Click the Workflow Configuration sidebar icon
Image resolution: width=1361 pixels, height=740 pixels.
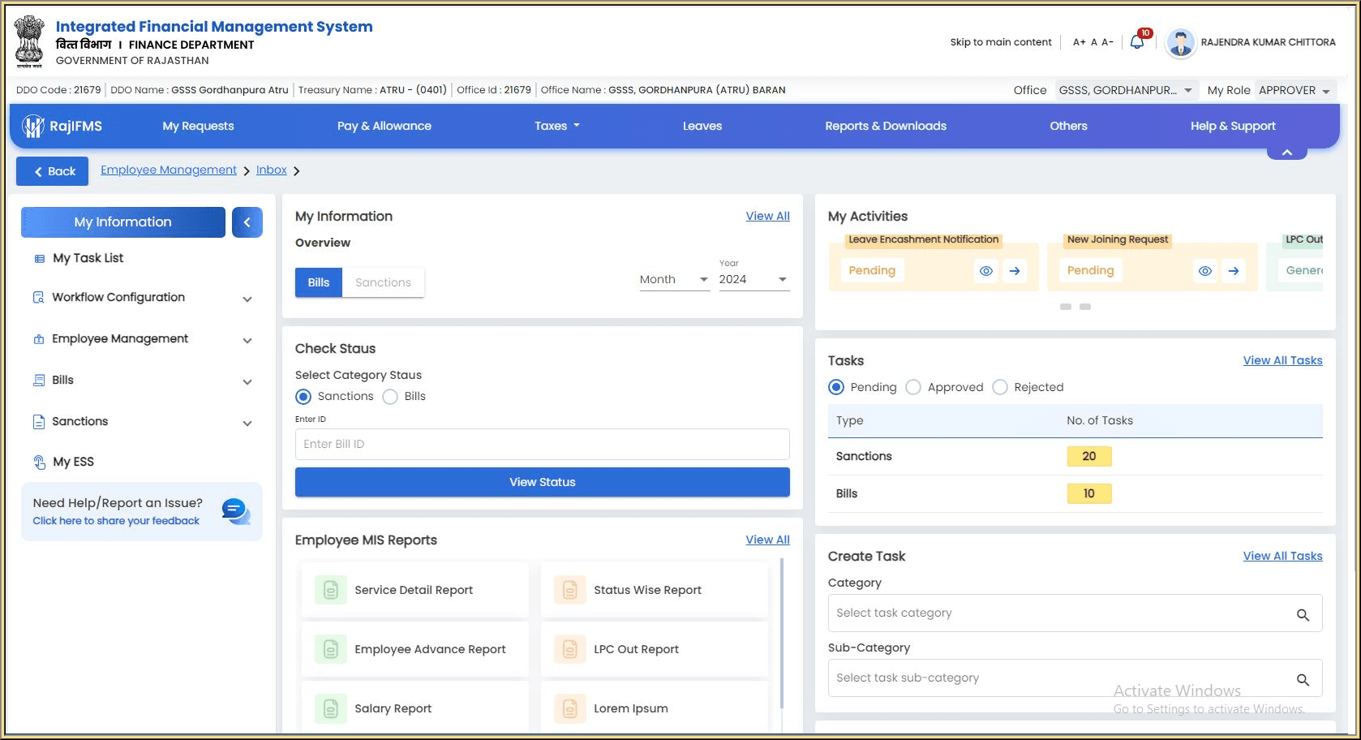coord(38,298)
